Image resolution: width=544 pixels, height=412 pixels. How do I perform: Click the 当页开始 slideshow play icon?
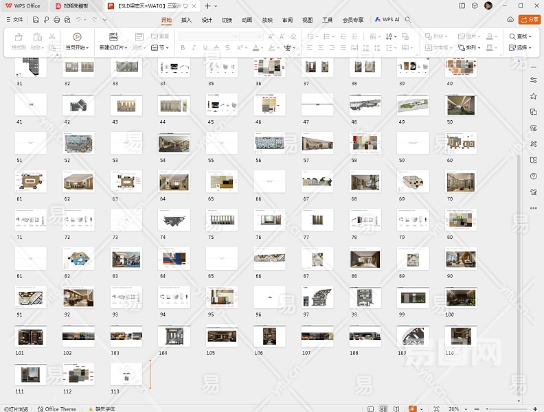[x=77, y=36]
